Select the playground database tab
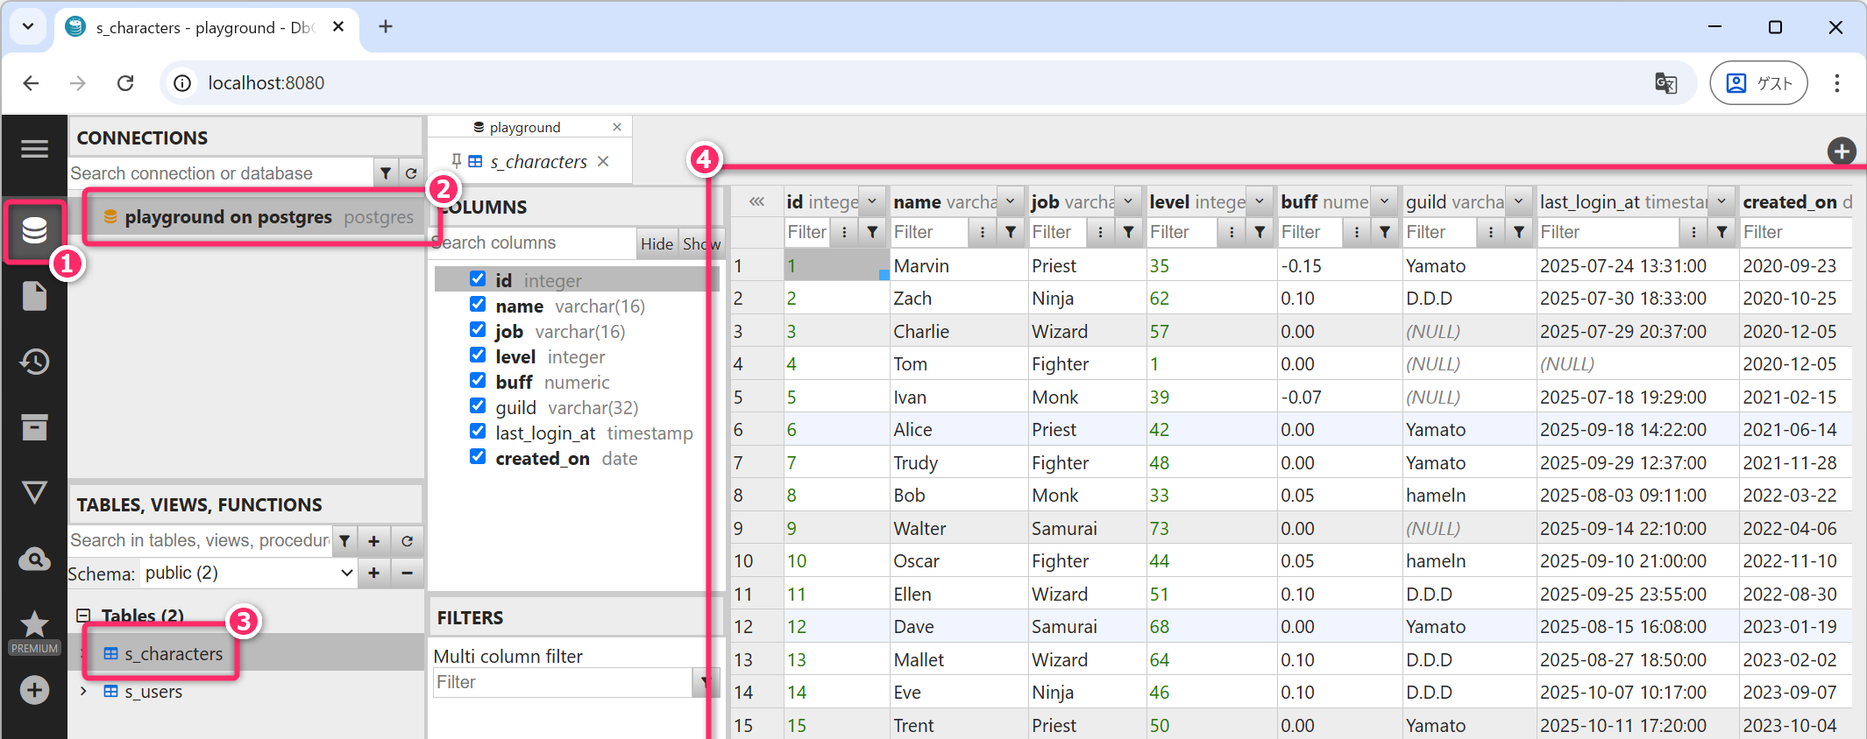Screen dimensions: 1867x739 (x=524, y=128)
